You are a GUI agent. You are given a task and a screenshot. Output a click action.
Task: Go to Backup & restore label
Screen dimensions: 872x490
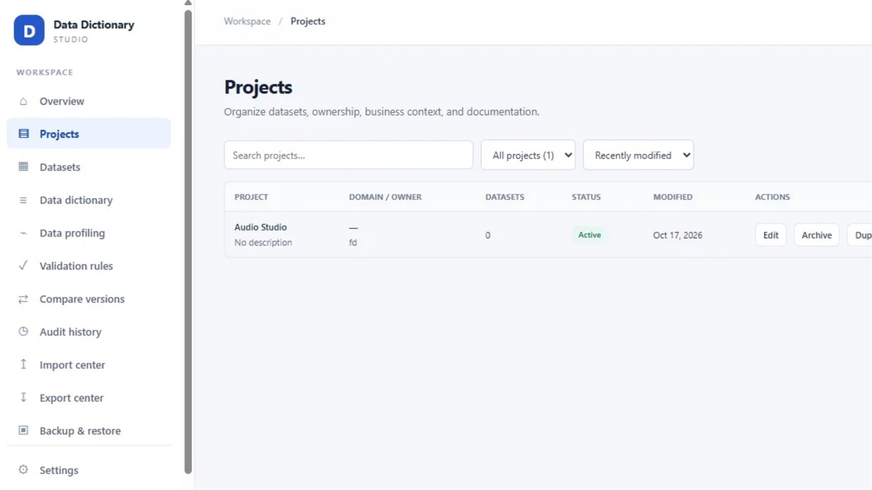pyautogui.click(x=80, y=431)
